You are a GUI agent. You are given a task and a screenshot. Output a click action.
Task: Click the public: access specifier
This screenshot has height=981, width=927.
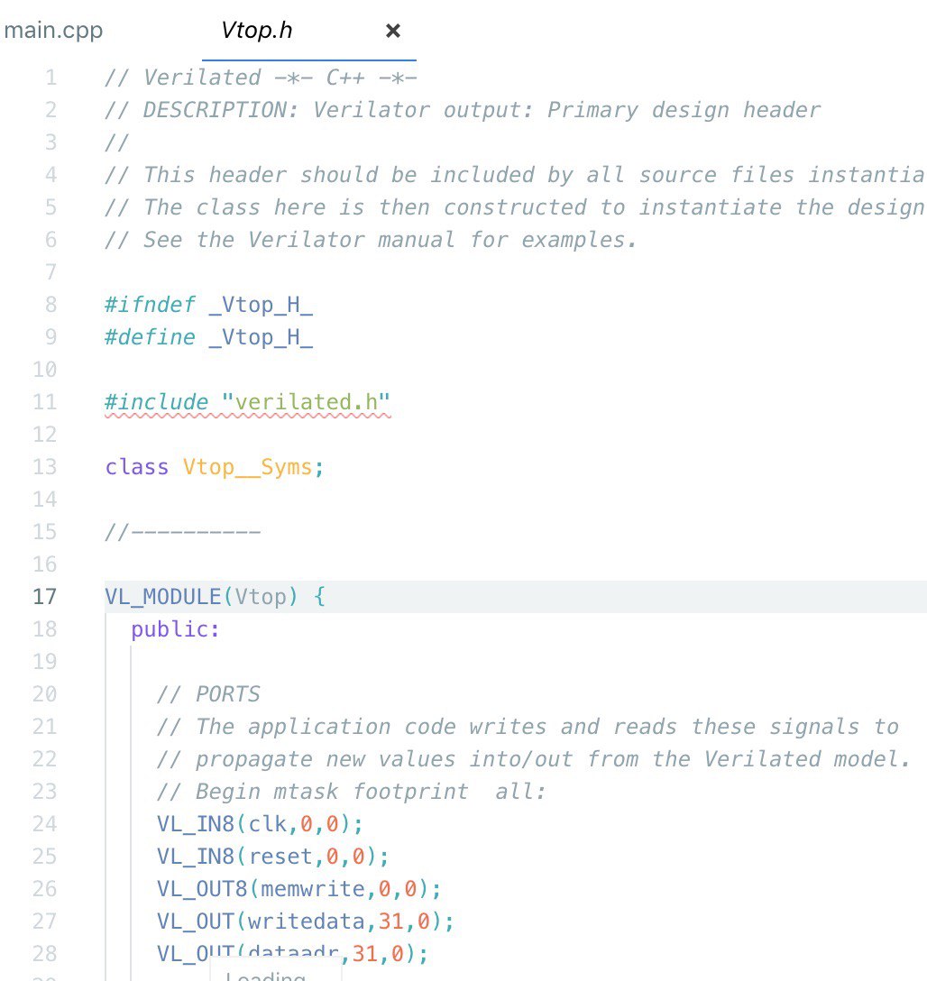176,629
